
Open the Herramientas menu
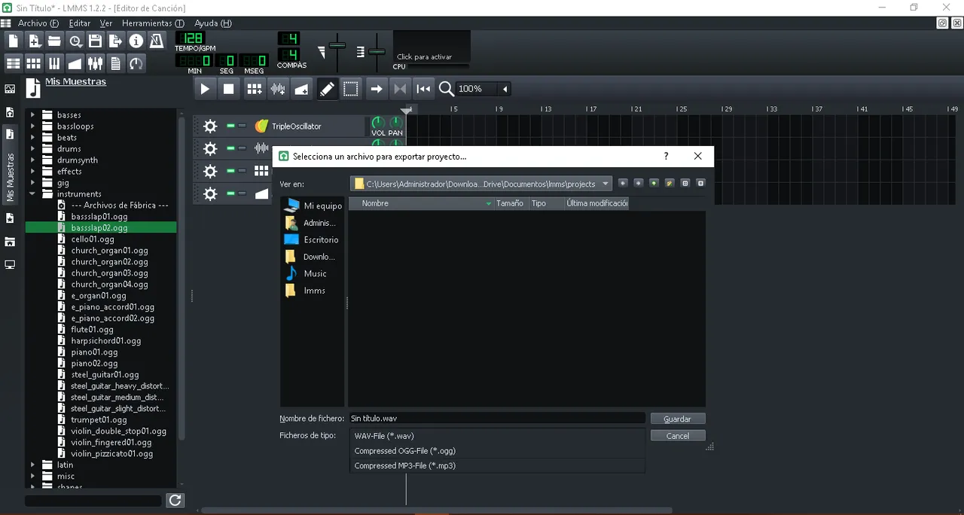tap(153, 23)
